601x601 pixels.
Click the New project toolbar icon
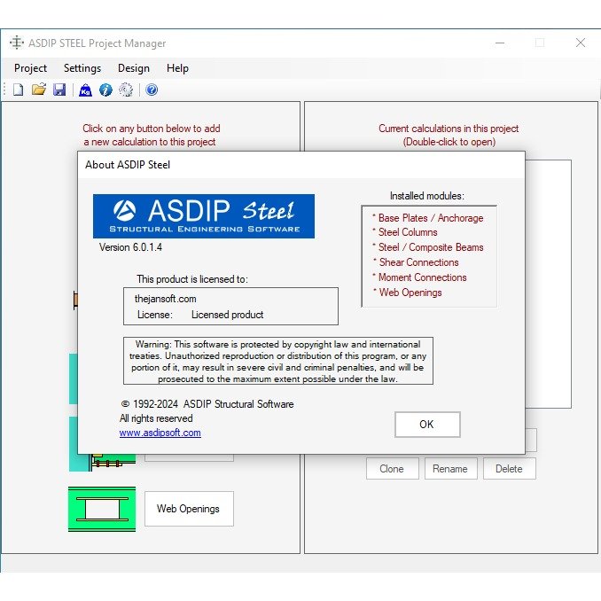[18, 90]
